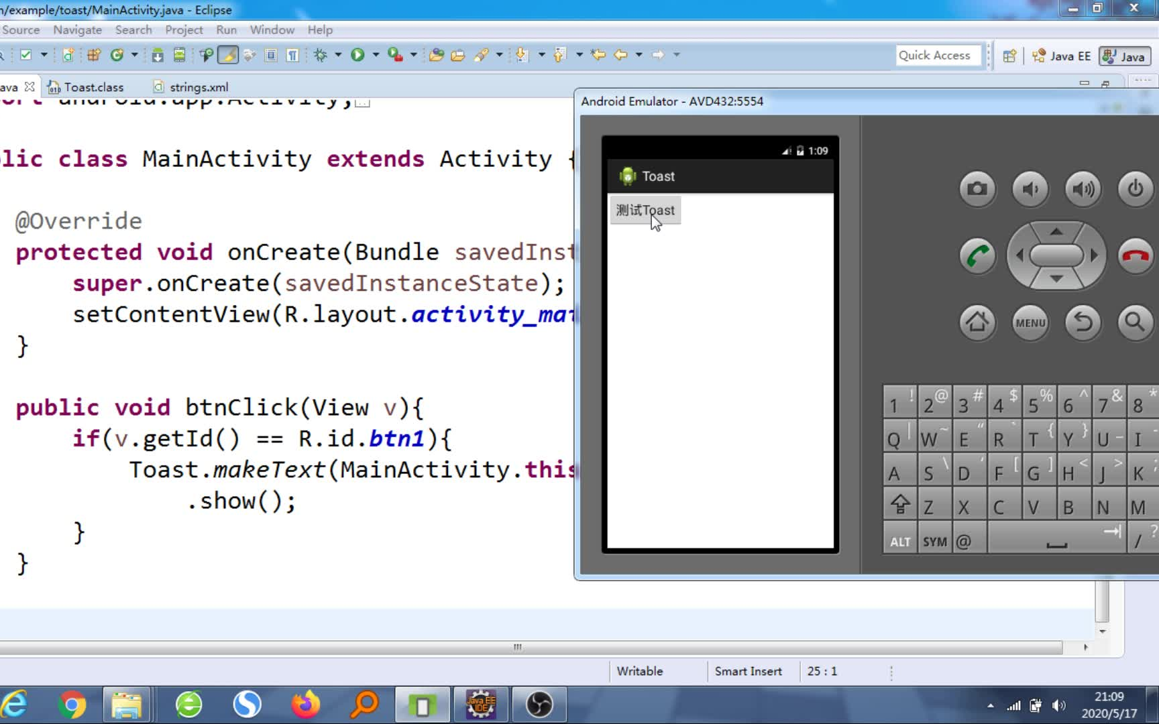Click the Previous Annotation yellow up arrow

(559, 55)
